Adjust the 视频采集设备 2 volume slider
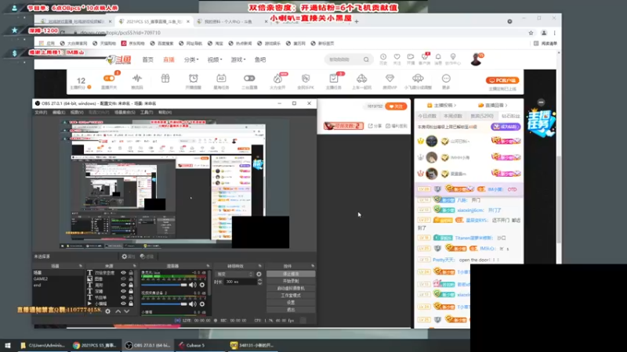627x352 pixels. pos(164,304)
